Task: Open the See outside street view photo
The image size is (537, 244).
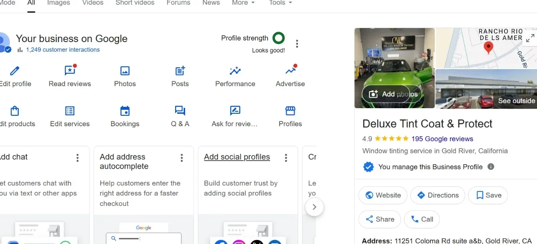Action: [x=486, y=89]
